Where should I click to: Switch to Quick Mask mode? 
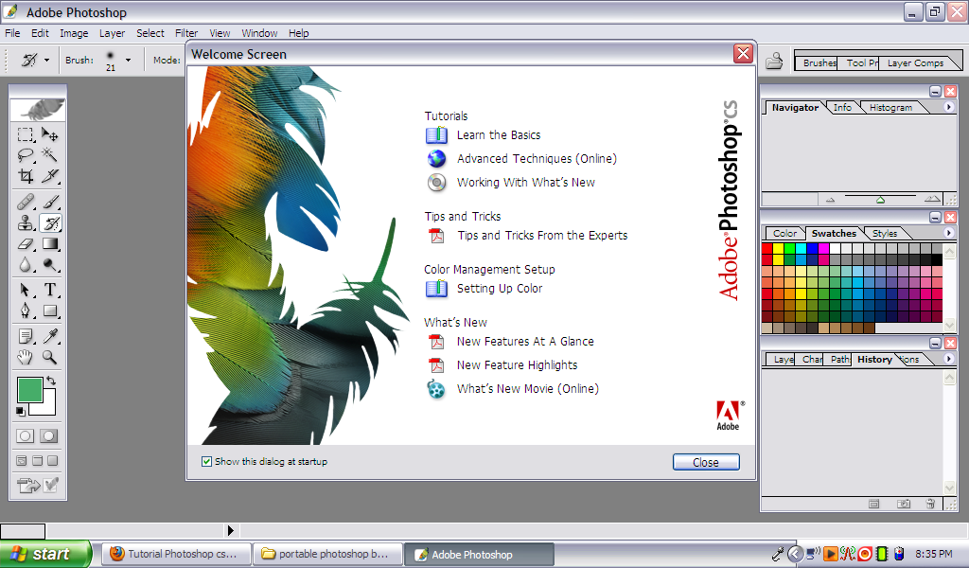click(x=49, y=435)
